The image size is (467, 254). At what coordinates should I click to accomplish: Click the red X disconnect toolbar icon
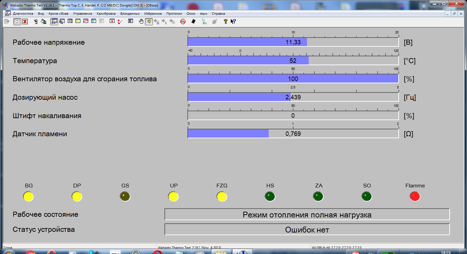(x=25, y=22)
